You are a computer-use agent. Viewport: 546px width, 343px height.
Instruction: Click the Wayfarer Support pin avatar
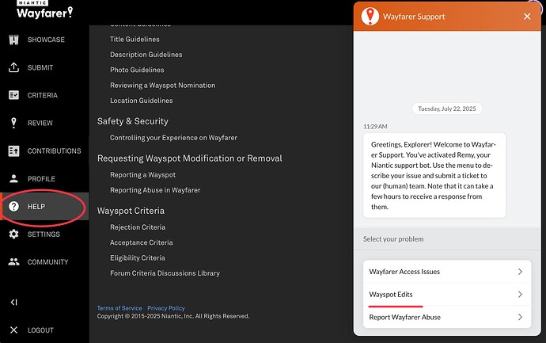point(370,16)
